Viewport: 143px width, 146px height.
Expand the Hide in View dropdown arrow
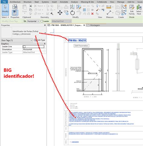pyautogui.click(x=100, y=6)
